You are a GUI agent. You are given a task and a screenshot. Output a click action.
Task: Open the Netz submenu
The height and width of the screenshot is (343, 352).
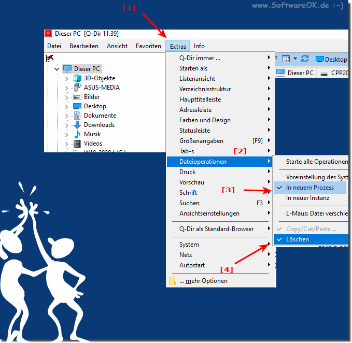click(220, 255)
